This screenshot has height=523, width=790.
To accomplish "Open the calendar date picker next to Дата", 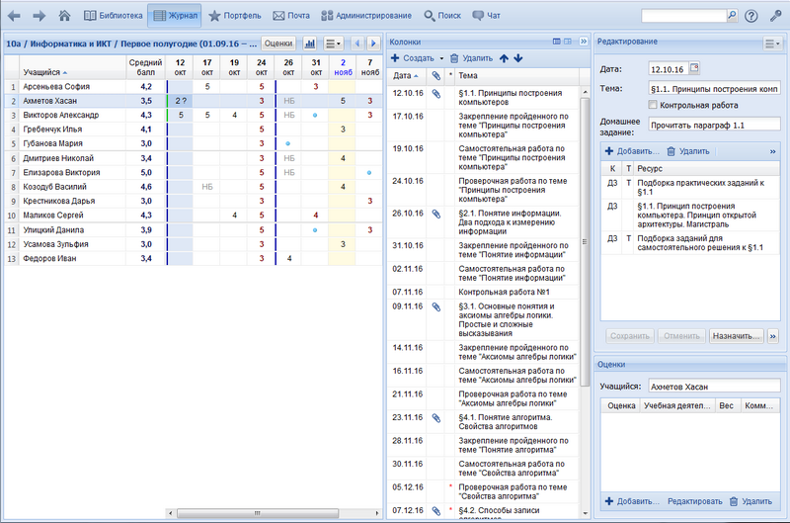I will (x=693, y=68).
